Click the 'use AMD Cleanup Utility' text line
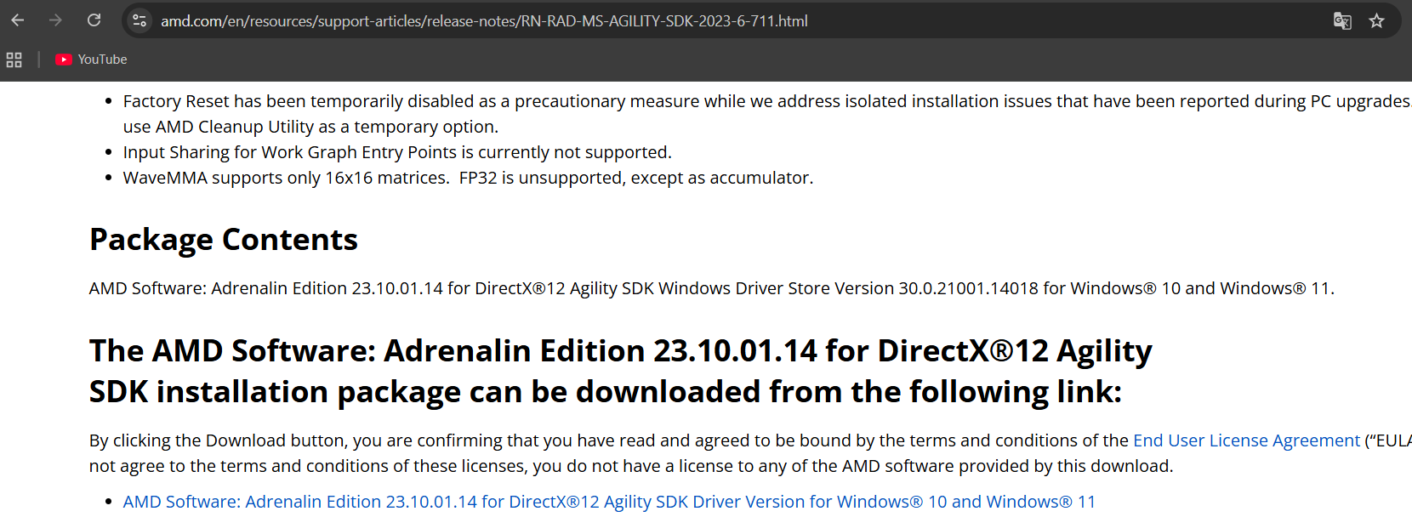 [x=310, y=127]
